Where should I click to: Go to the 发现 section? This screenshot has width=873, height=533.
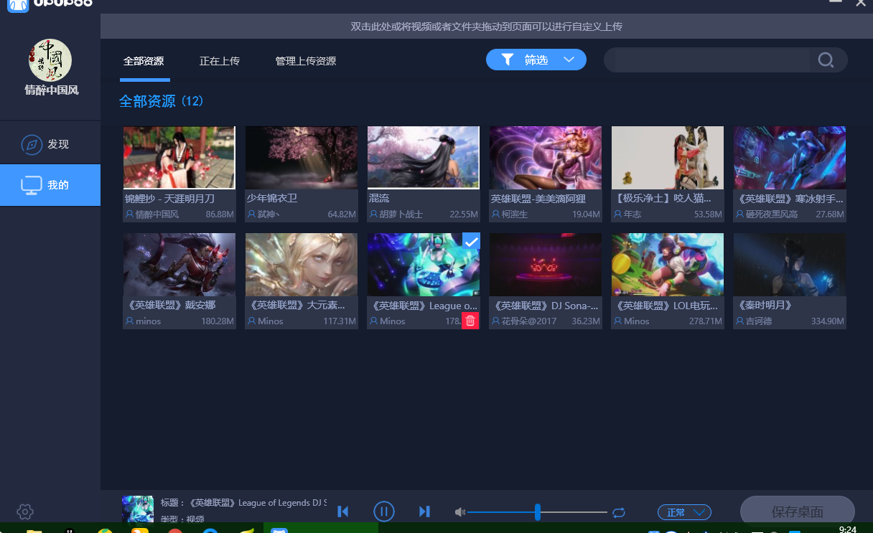click(x=50, y=144)
